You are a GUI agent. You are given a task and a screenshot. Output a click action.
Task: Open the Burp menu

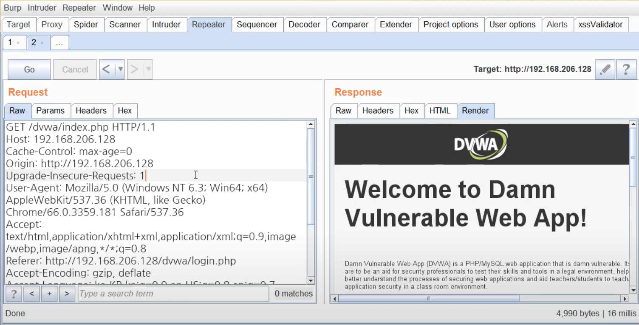(x=12, y=8)
